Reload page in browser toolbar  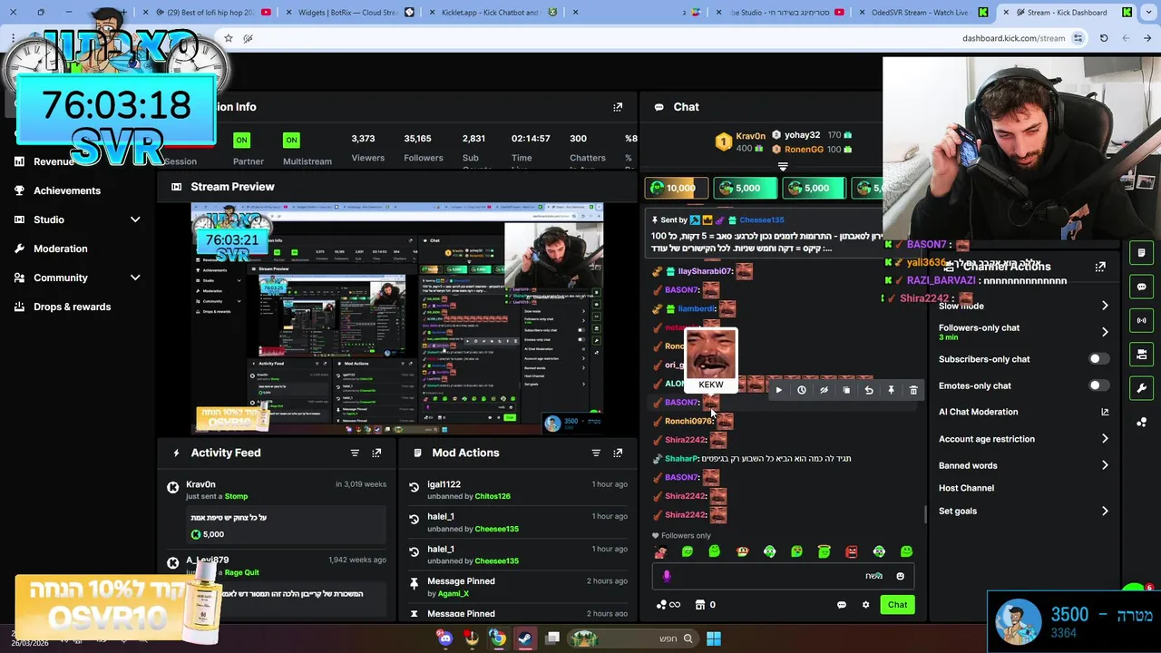[x=1104, y=38]
